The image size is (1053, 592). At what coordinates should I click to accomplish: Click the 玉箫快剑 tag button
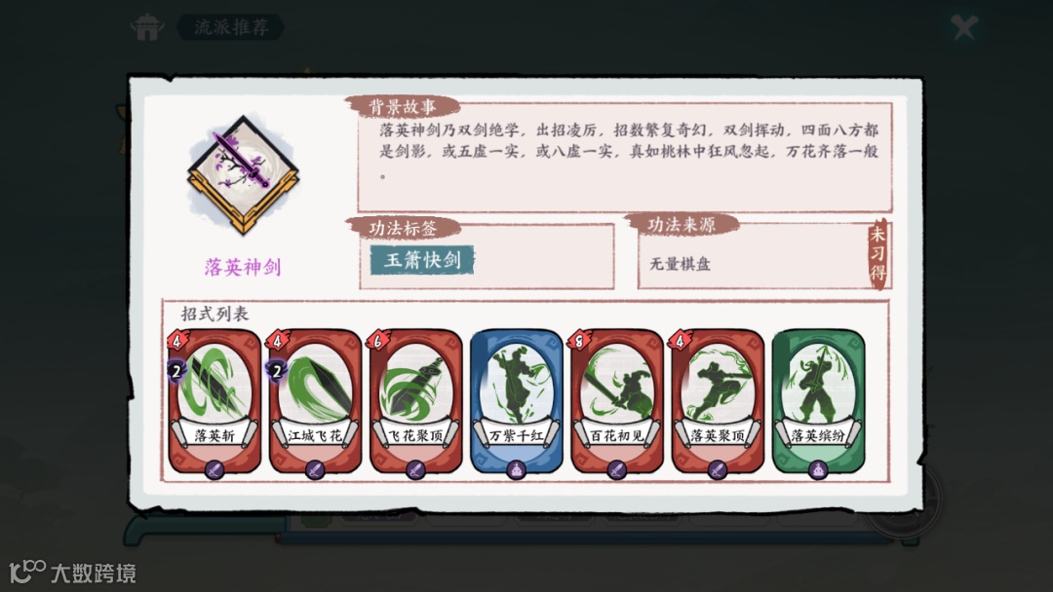(422, 260)
